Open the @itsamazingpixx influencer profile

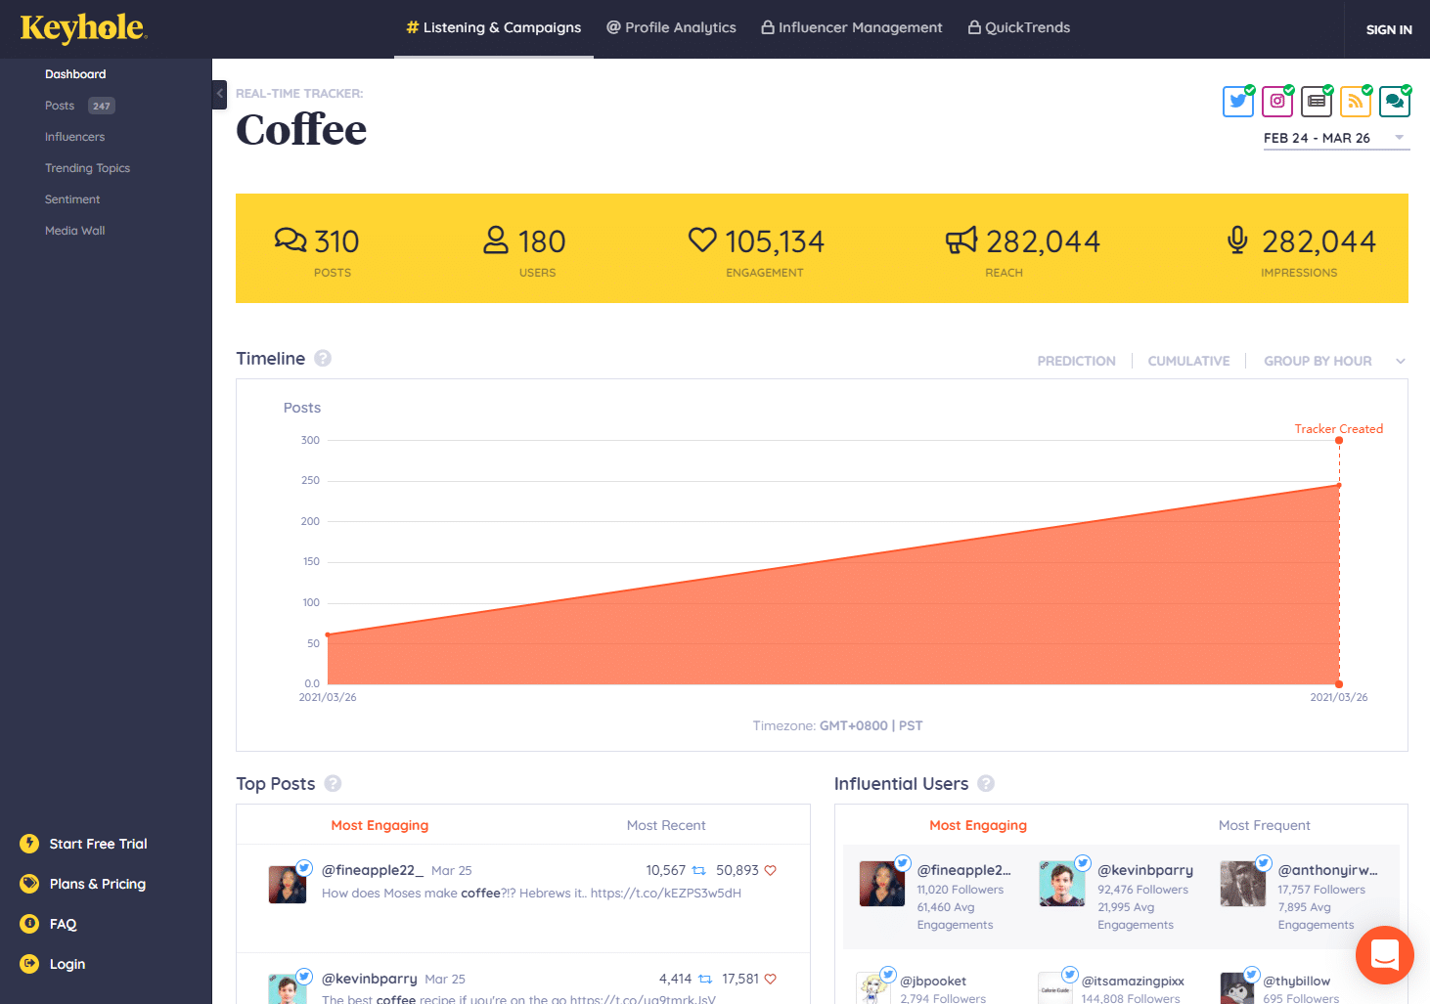click(x=1133, y=981)
